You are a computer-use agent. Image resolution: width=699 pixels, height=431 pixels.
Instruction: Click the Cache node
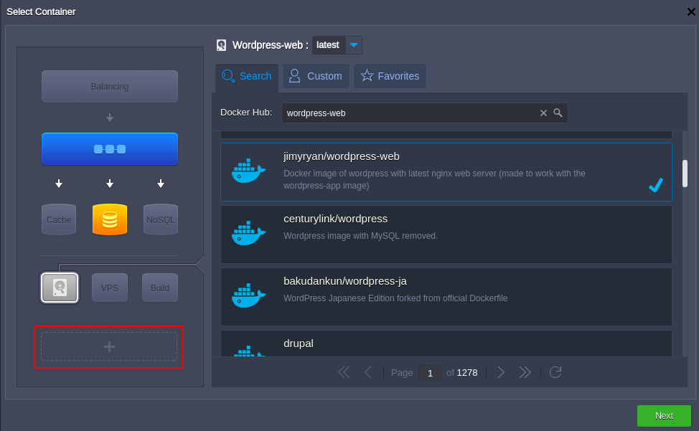59,219
